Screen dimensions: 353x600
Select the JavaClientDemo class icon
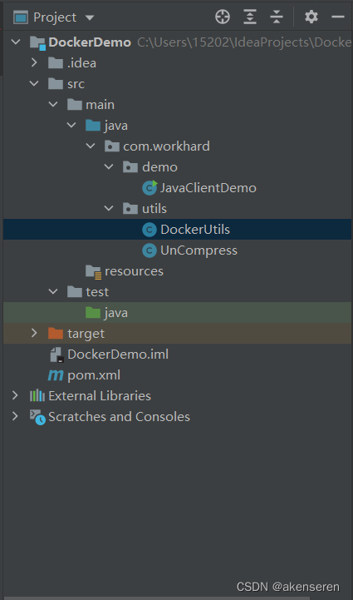150,188
